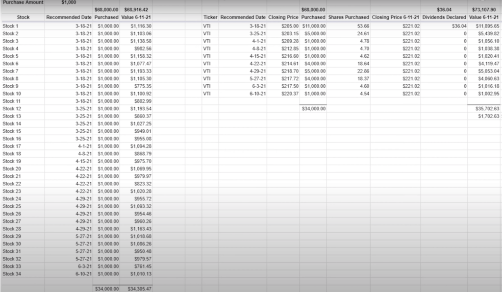This screenshot has height=292, width=502.
Task: Select the VTI value $11,895.65
Action: pyautogui.click(x=487, y=26)
